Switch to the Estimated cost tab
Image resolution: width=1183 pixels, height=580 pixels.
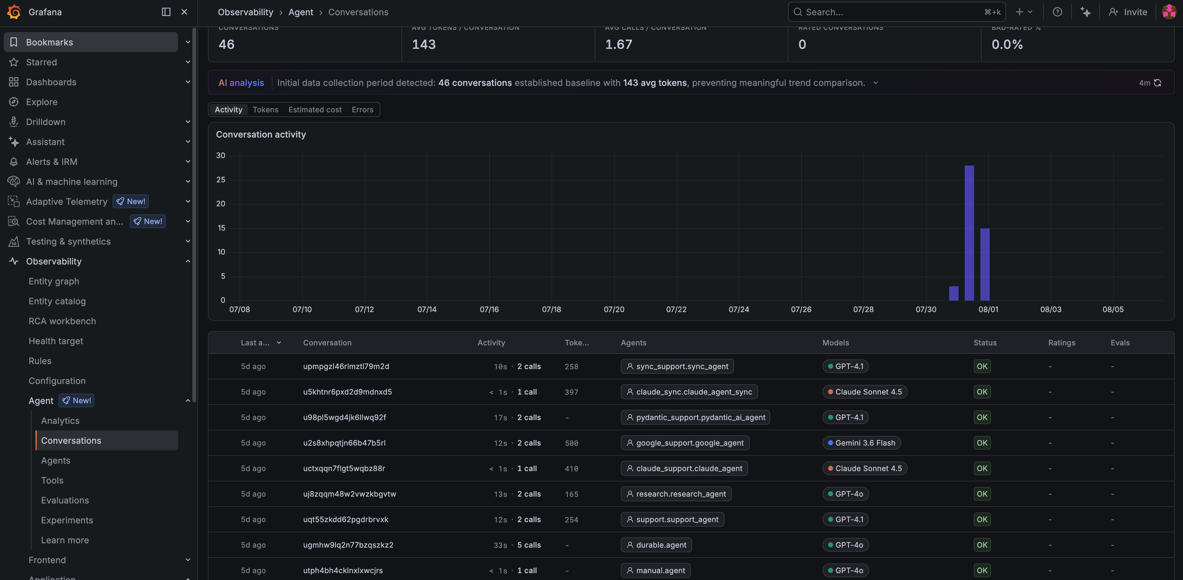[x=315, y=110]
